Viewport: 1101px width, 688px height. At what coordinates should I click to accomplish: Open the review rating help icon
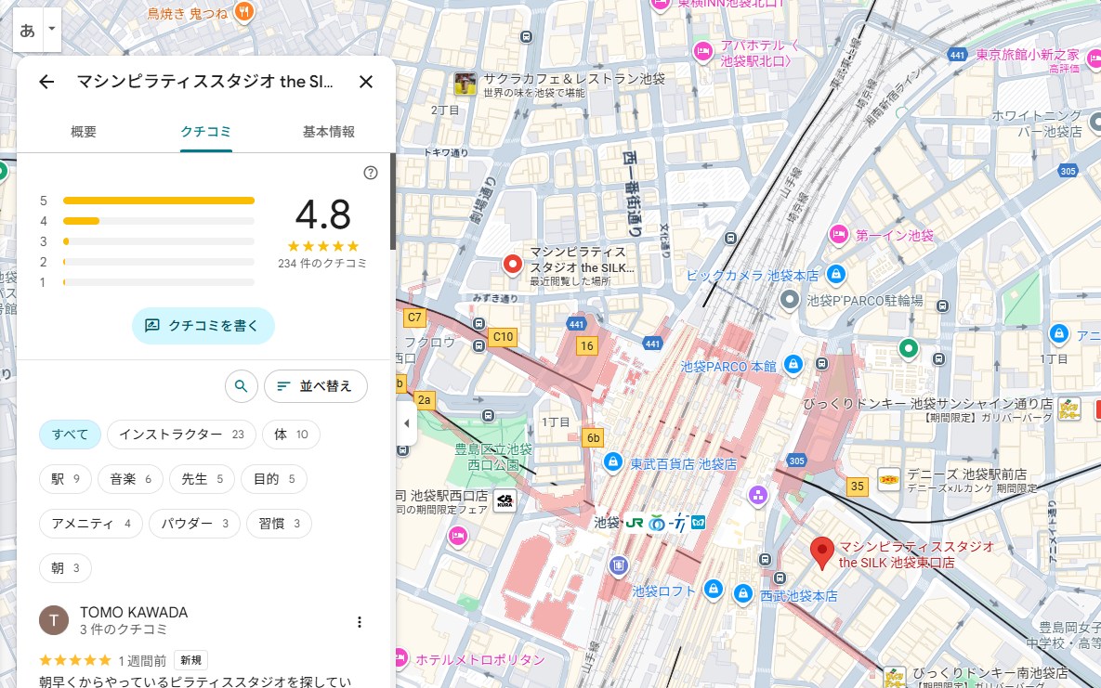point(371,173)
